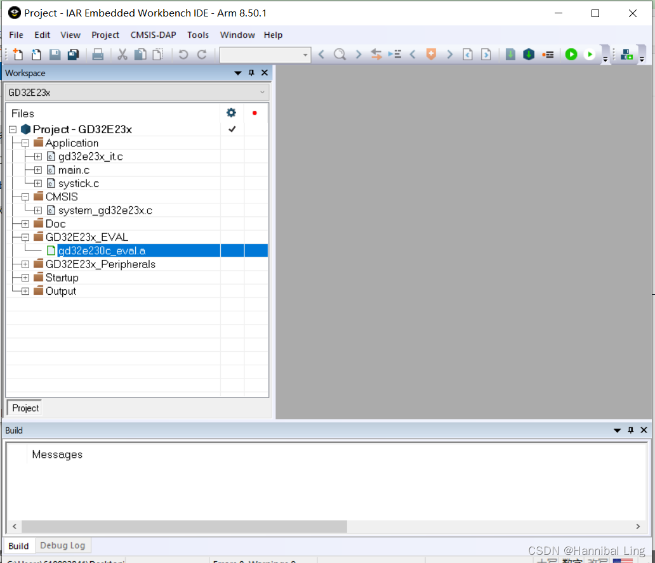This screenshot has width=655, height=563.
Task: Open the Edit menu
Action: click(x=42, y=35)
